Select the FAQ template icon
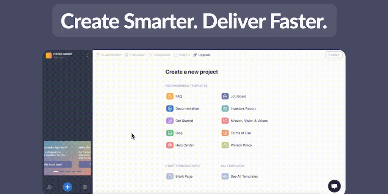This screenshot has height=194, width=388. 170,96
